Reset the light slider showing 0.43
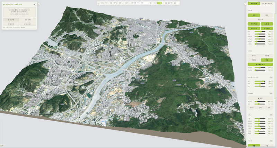This screenshot has height=148, width=277. [x=272, y=131]
